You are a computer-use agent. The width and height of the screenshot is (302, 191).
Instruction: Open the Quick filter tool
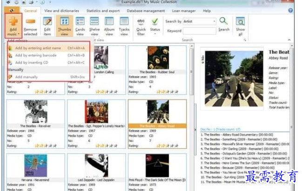click(141, 25)
